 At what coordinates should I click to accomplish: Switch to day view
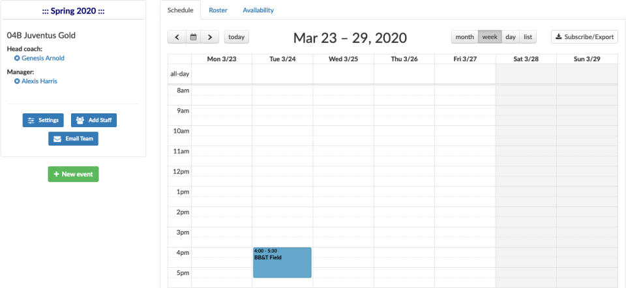point(511,37)
